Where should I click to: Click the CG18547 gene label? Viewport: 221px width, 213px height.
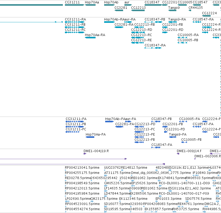coord(200,2)
